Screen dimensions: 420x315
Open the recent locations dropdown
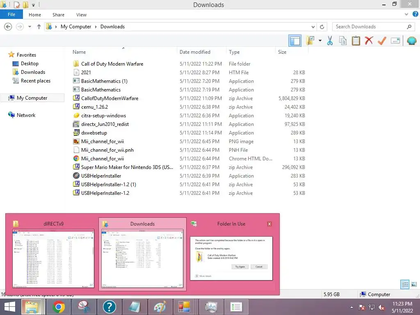(30, 27)
